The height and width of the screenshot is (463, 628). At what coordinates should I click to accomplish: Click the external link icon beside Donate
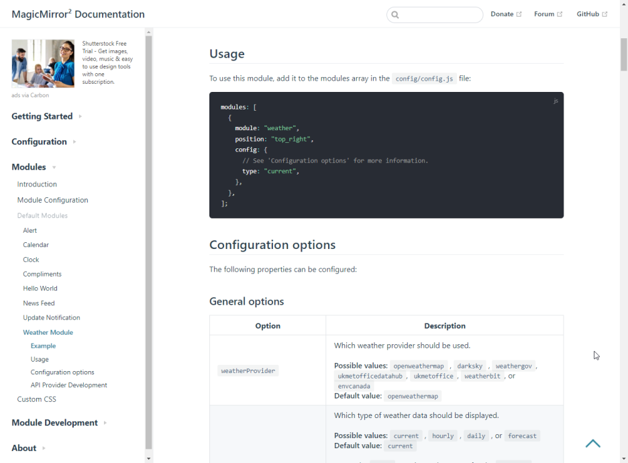[519, 14]
